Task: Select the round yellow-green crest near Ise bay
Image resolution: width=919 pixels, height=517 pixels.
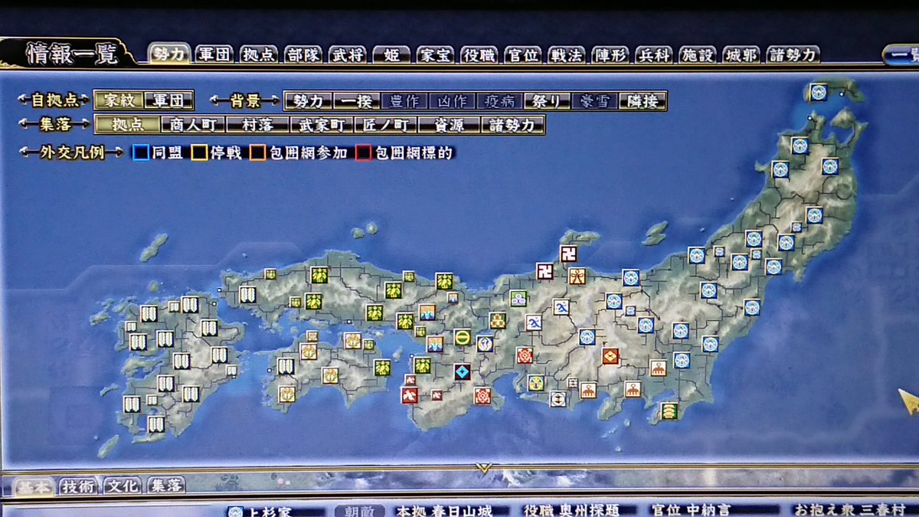Action: [536, 381]
